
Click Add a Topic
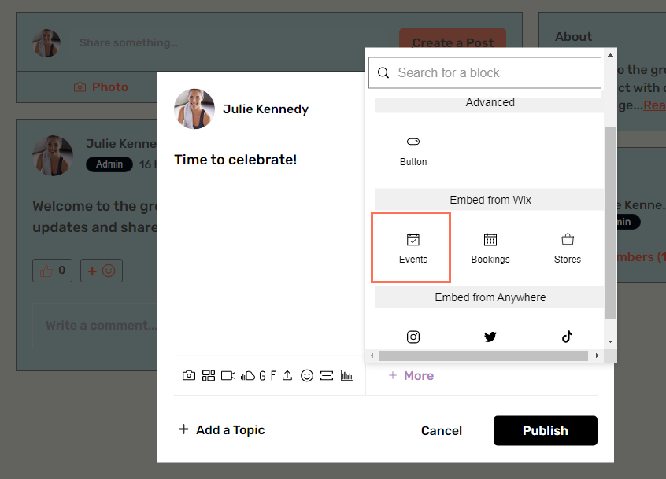(x=221, y=429)
